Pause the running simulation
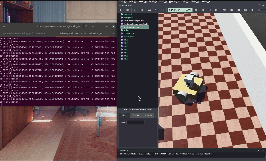The image size is (266, 161). (210, 10)
